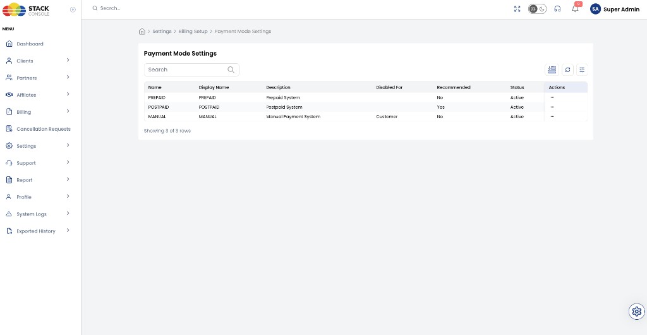Sort by the Name column header
This screenshot has width=647, height=335.
click(x=155, y=87)
